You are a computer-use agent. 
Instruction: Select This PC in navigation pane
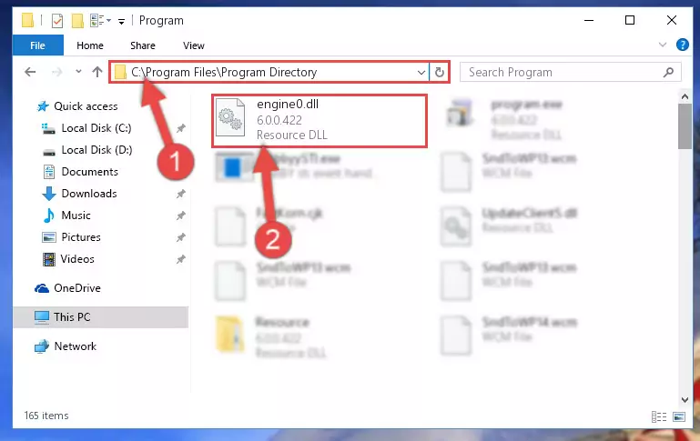coord(72,317)
